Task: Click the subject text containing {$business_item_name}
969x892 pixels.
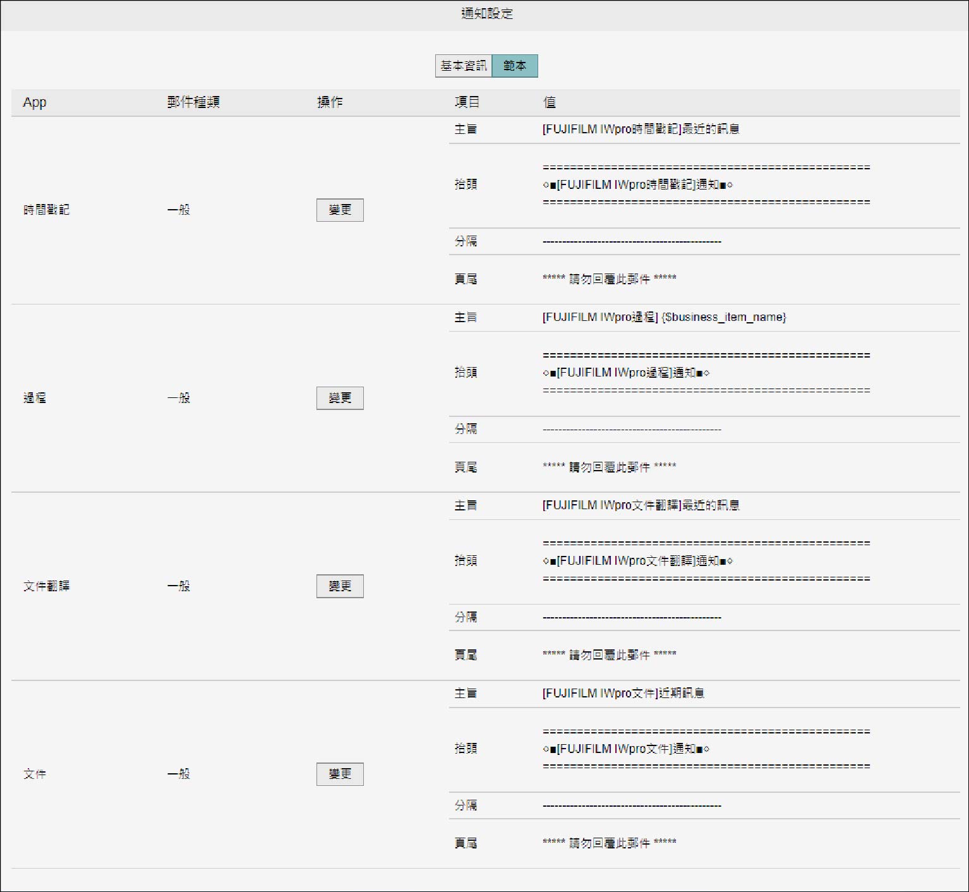Action: 664,317
